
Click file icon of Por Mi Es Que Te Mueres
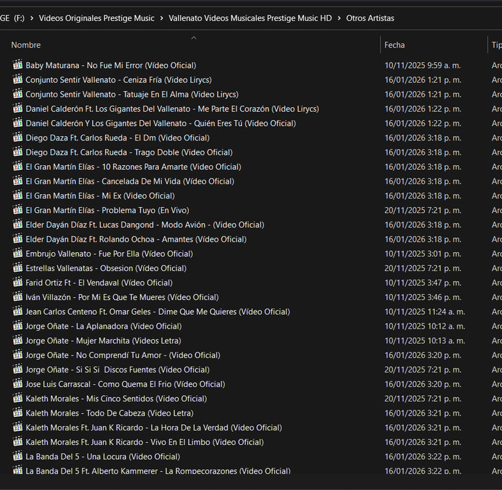(x=18, y=297)
